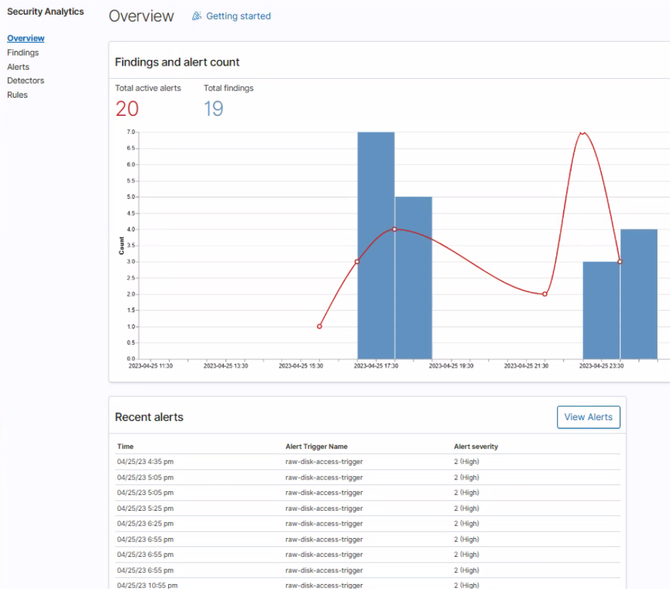Select the Alert severity column header

pos(478,446)
